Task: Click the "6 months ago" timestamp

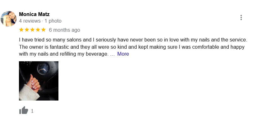Action: click(x=64, y=30)
